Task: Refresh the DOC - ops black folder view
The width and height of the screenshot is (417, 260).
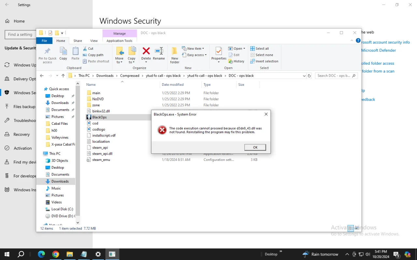Action: pos(309,76)
